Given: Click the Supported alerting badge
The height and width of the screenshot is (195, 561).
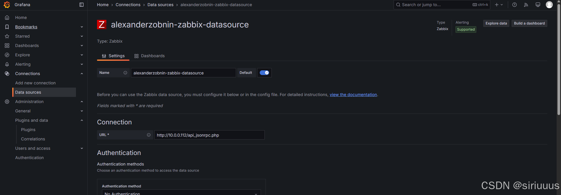Looking at the screenshot, I should pos(466,29).
